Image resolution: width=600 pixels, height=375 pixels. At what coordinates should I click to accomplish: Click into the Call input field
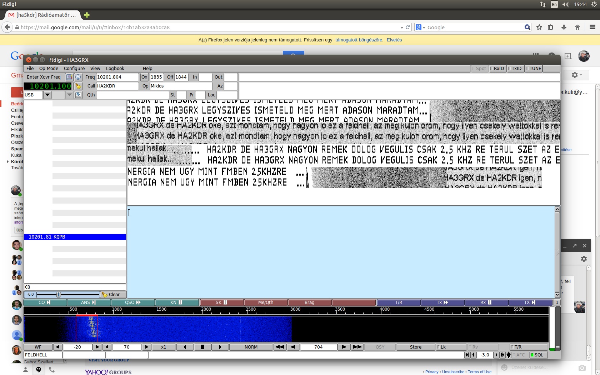tap(117, 86)
